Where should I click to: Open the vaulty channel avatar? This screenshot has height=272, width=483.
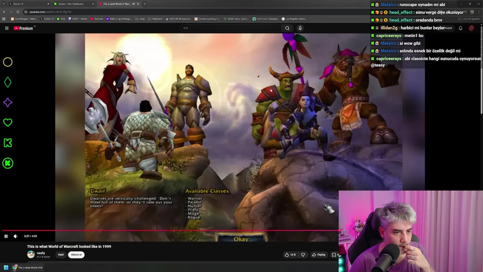pyautogui.click(x=31, y=255)
